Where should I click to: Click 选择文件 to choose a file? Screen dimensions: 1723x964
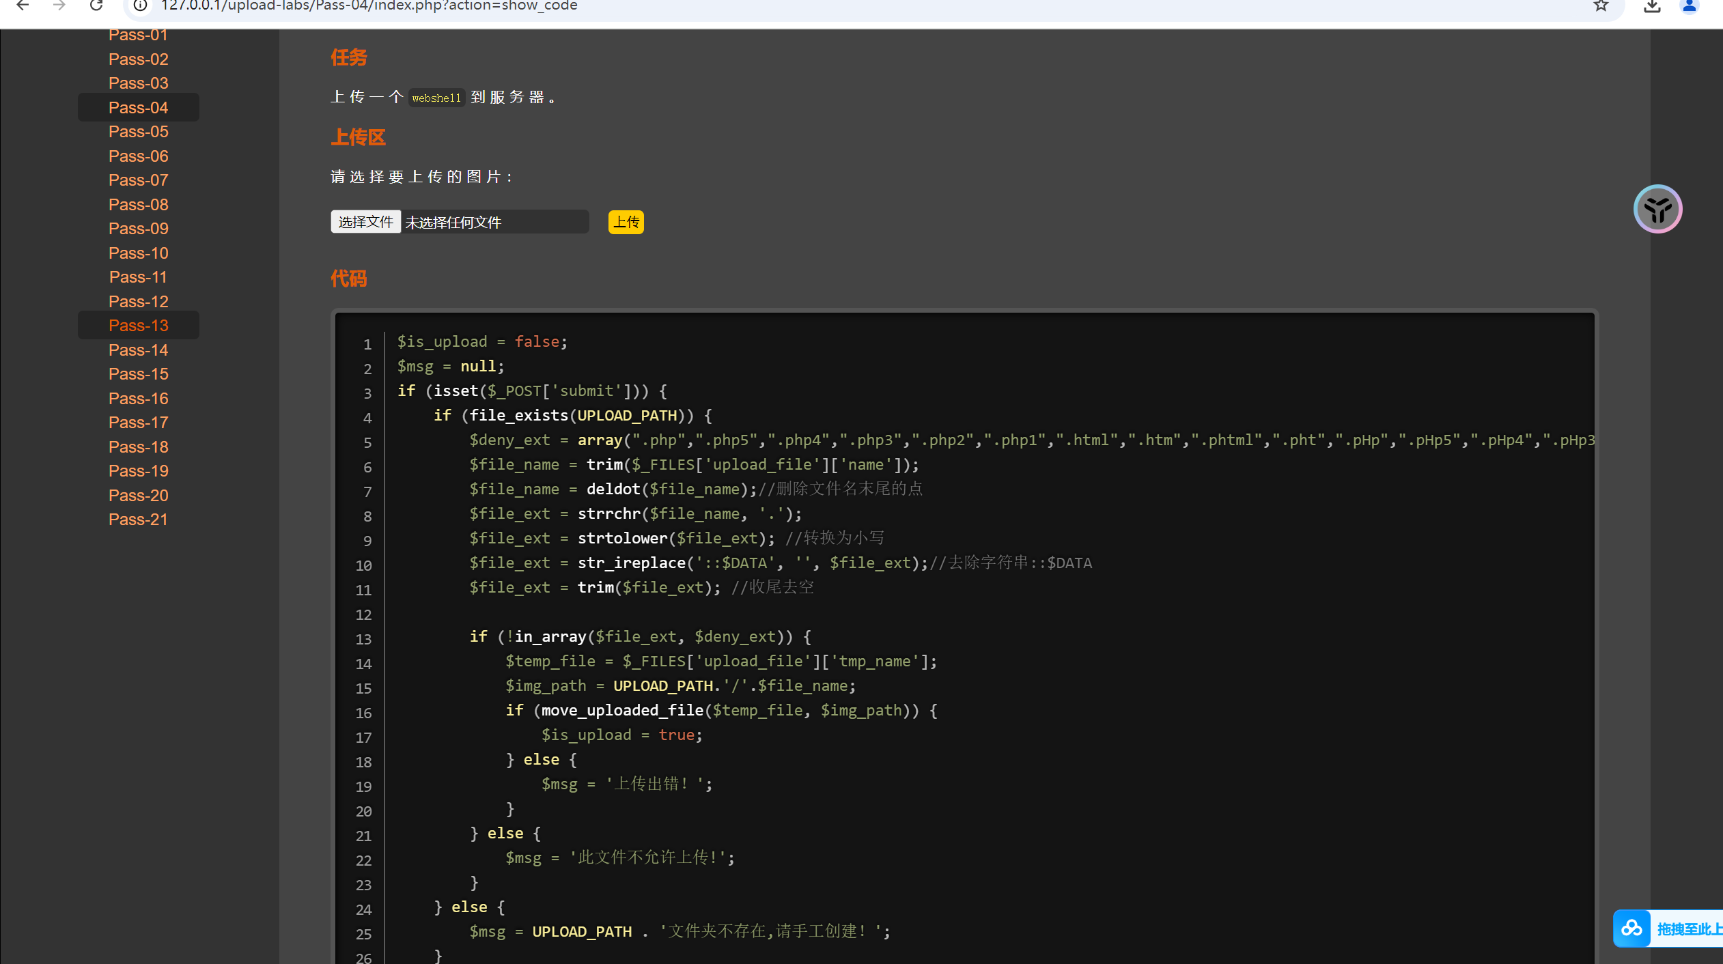[365, 222]
